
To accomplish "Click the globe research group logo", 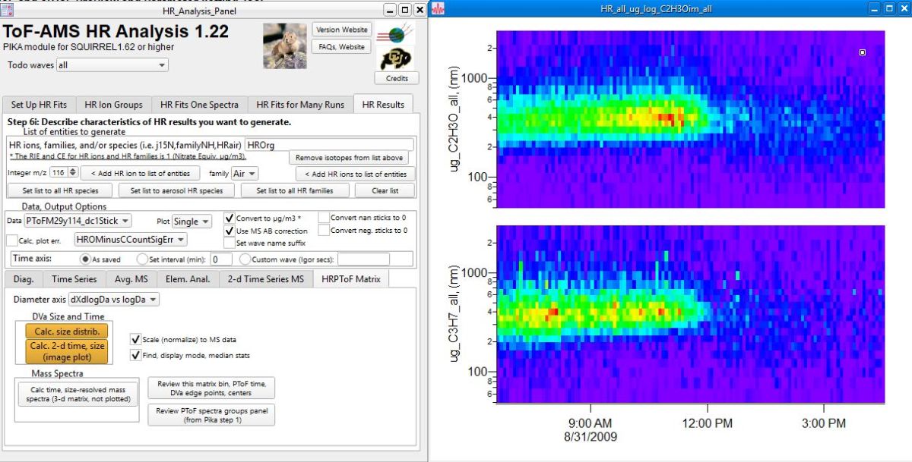I will [x=397, y=35].
